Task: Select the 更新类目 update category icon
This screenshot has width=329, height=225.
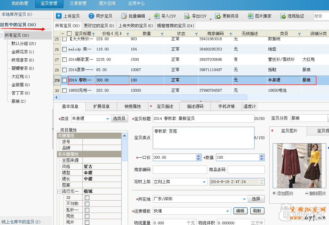Action: click(x=218, y=15)
